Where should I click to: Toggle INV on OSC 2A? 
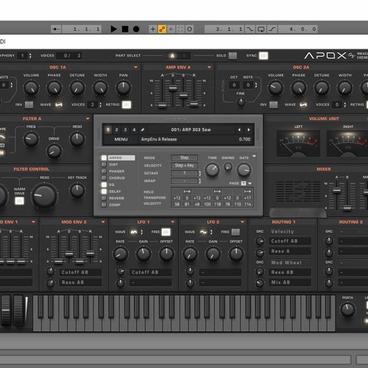(x=274, y=105)
